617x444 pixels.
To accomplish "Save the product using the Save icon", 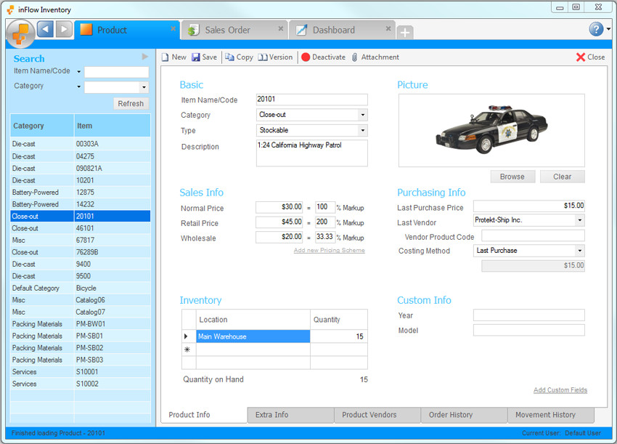I will 196,57.
